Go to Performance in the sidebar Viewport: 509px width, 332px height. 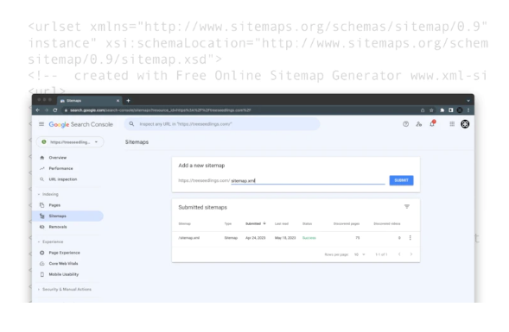click(60, 168)
